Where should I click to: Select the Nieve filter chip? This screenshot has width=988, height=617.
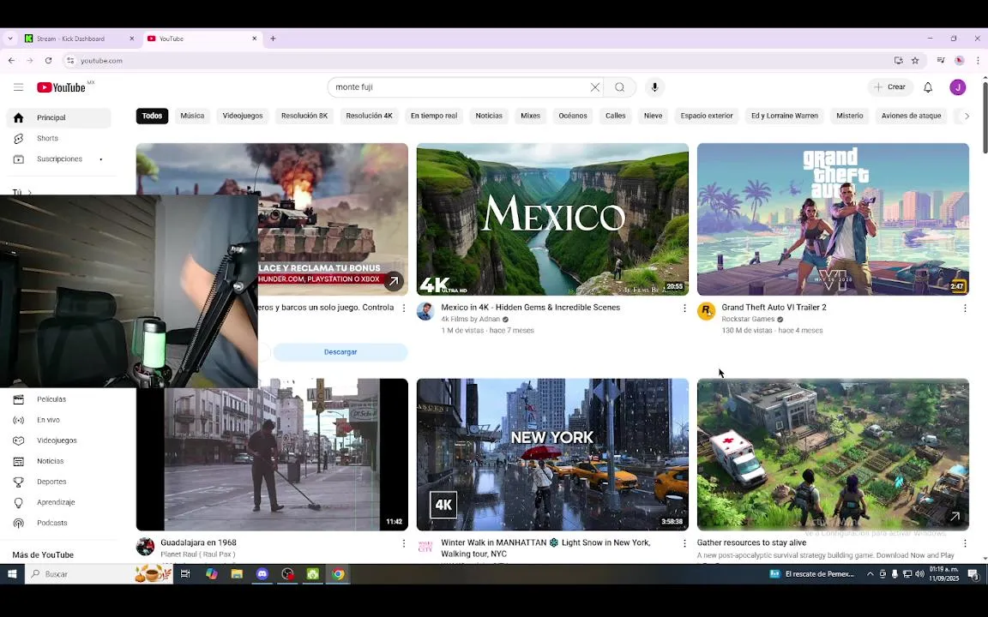(x=653, y=116)
